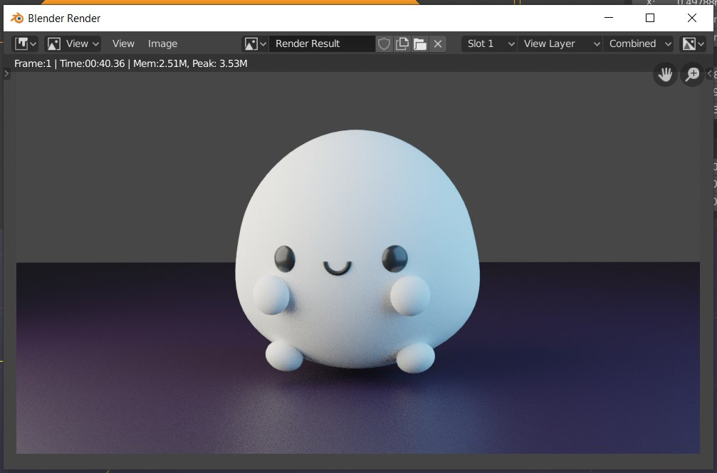The width and height of the screenshot is (717, 473).
Task: Toggle fake user shield icon
Action: [x=384, y=43]
